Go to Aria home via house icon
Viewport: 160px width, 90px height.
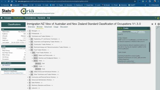click(x=1, y=18)
